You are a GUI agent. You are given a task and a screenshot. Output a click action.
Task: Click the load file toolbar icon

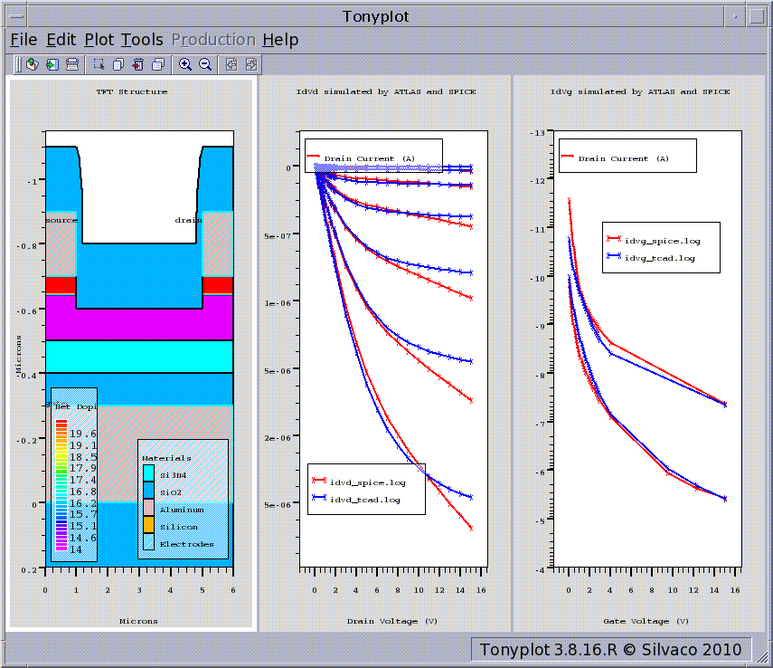pyautogui.click(x=33, y=64)
